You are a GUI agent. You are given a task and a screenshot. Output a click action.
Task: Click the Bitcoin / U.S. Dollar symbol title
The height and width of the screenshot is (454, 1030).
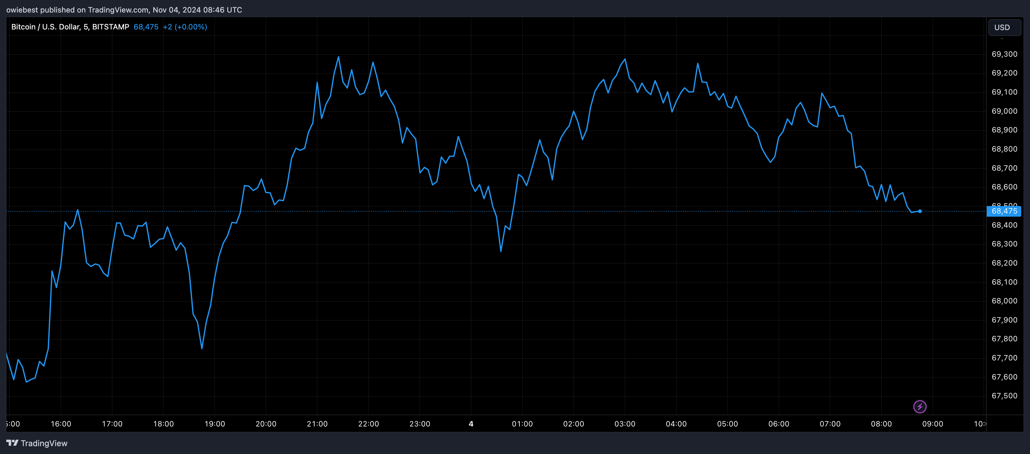[70, 27]
